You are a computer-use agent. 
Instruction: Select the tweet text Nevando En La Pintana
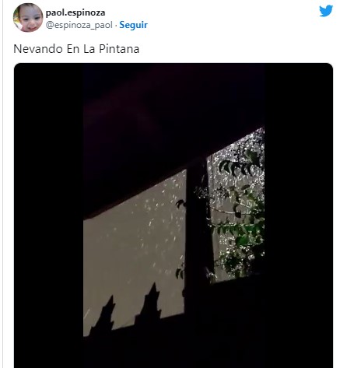pyautogui.click(x=76, y=49)
